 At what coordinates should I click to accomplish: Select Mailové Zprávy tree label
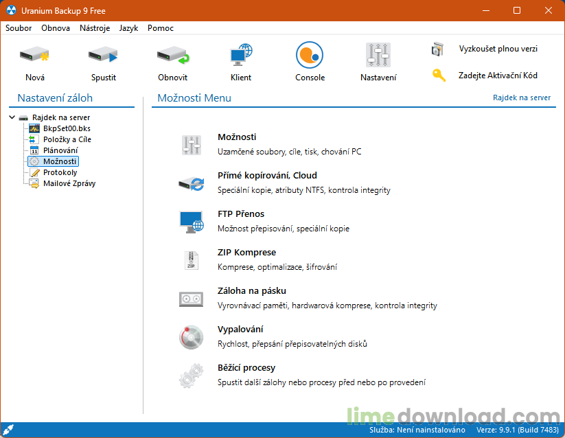point(69,183)
